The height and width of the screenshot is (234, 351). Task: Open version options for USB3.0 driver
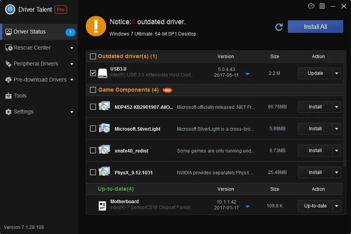pyautogui.click(x=248, y=73)
